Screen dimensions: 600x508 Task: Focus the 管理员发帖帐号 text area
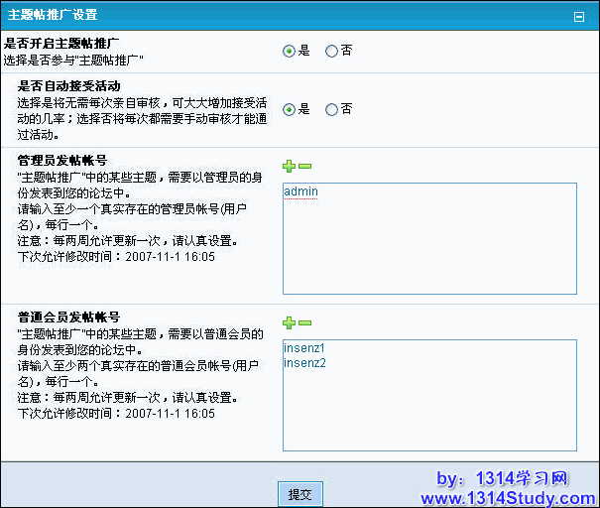[x=428, y=248]
